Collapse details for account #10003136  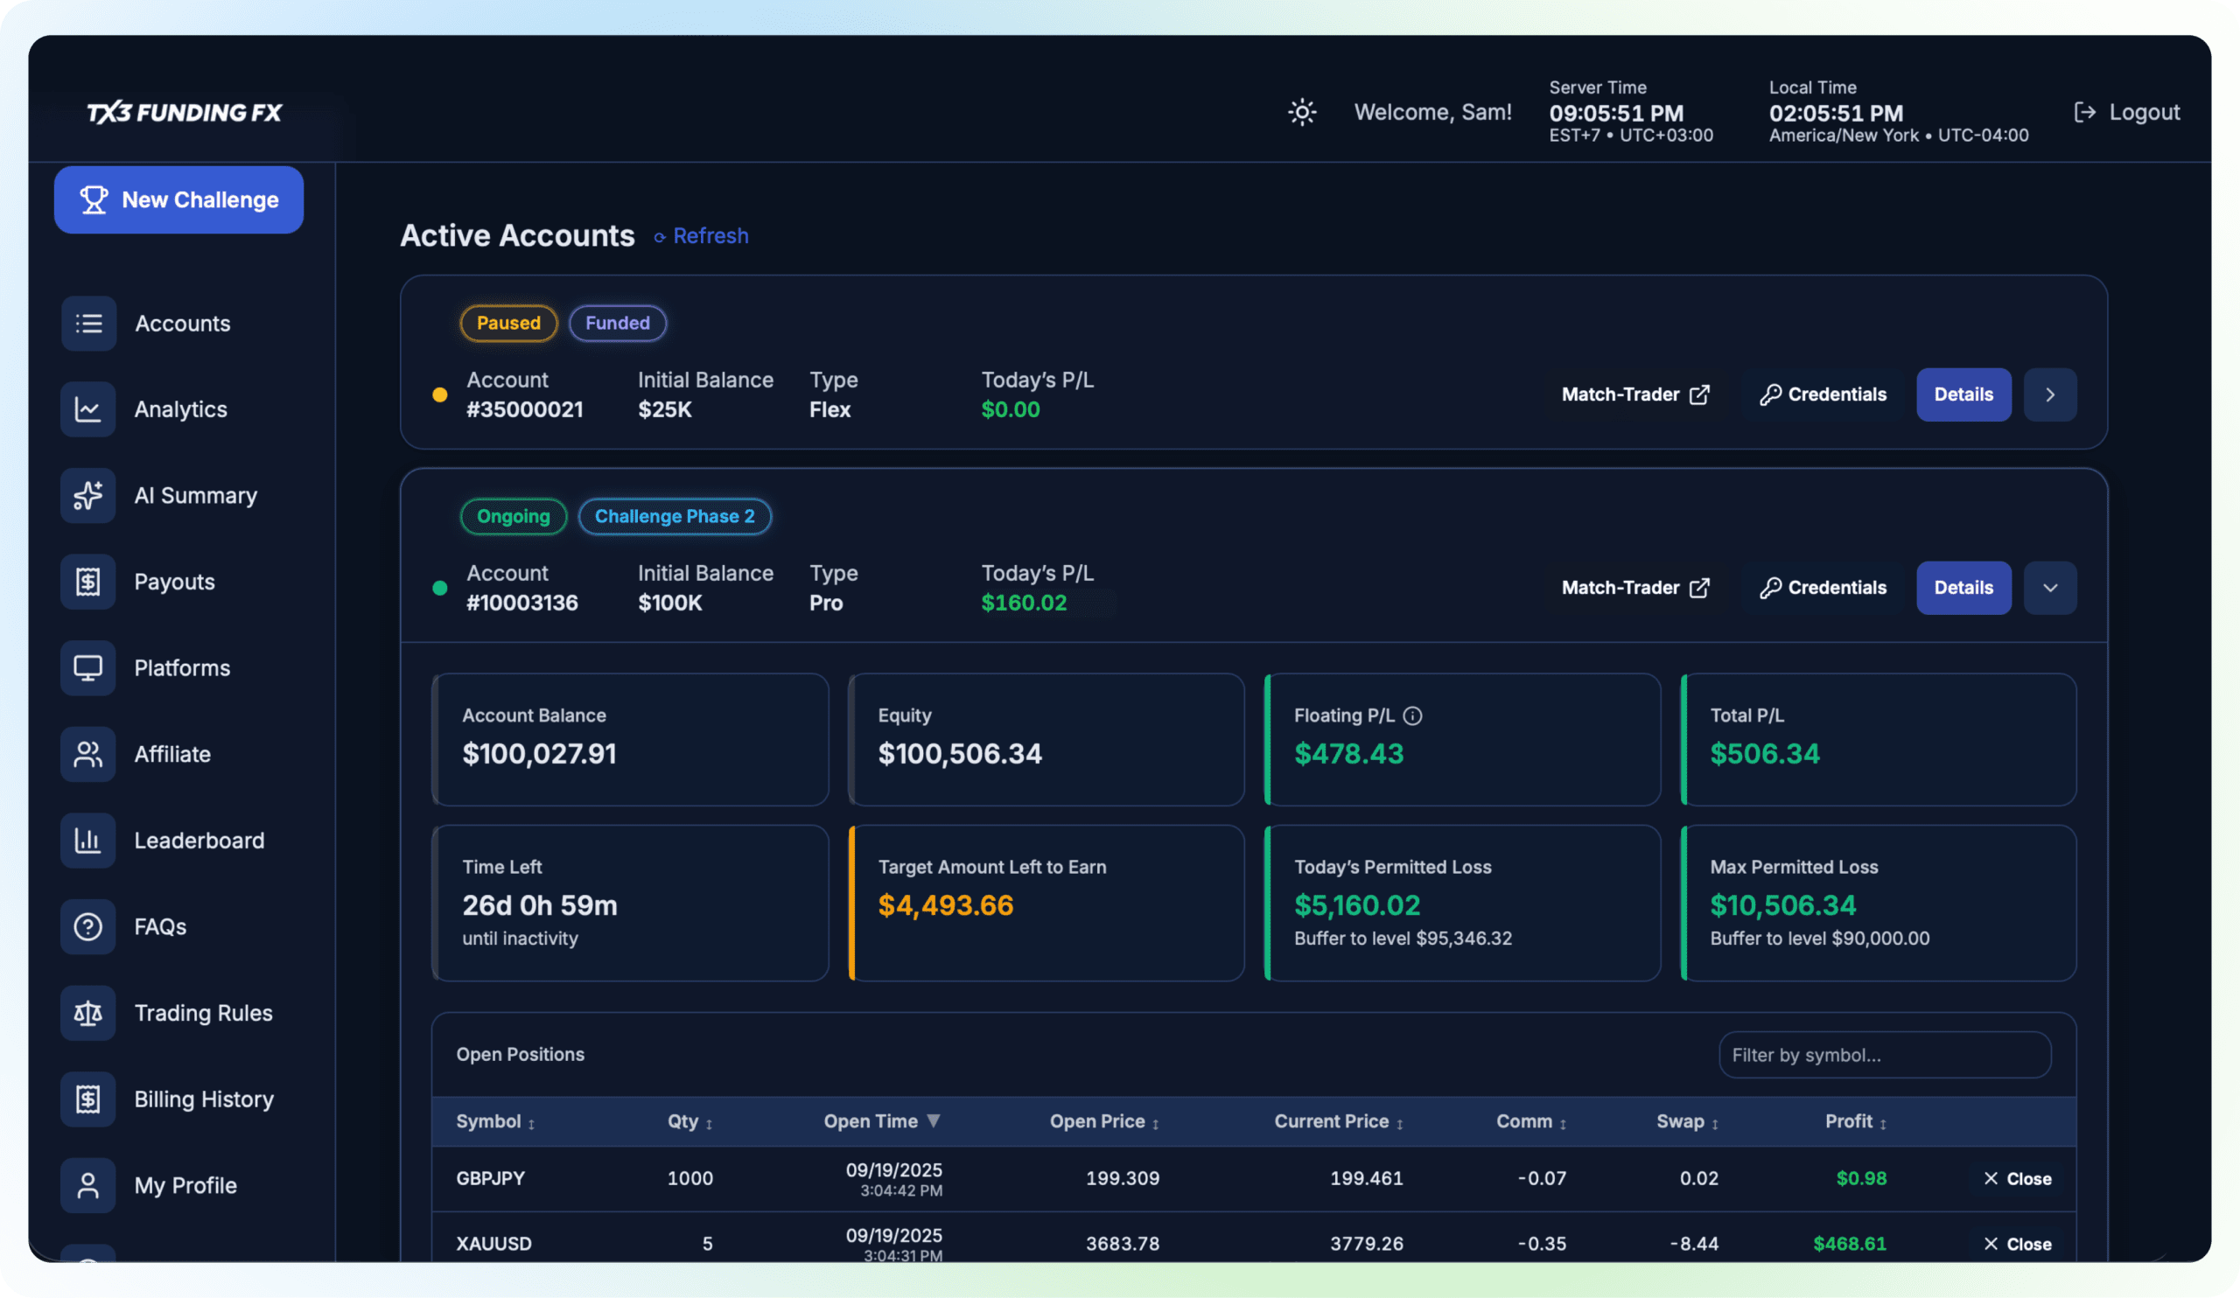(2050, 587)
